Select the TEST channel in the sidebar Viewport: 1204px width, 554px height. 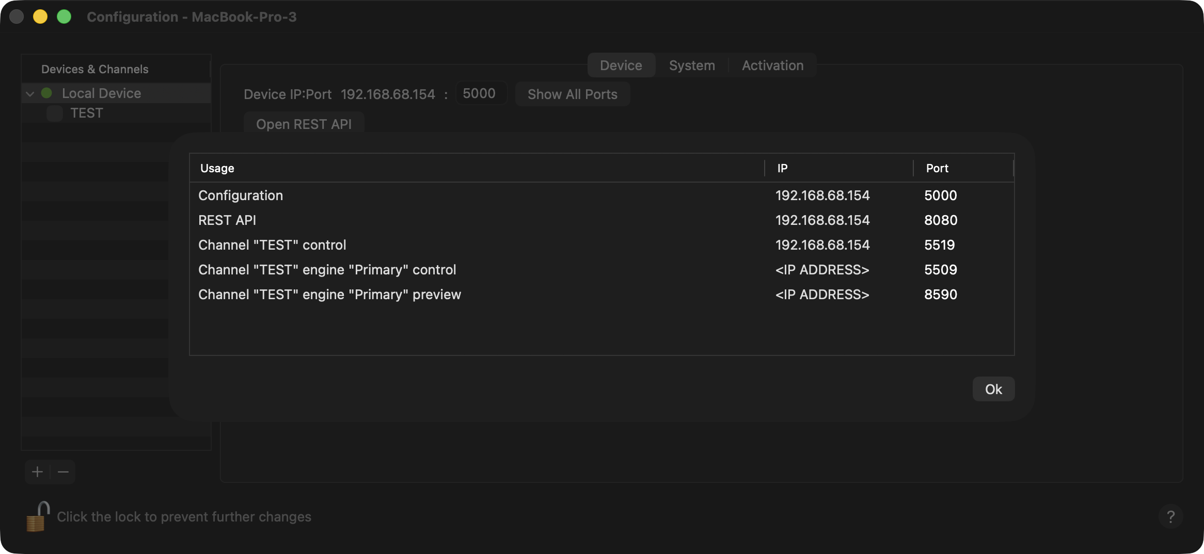[116, 113]
